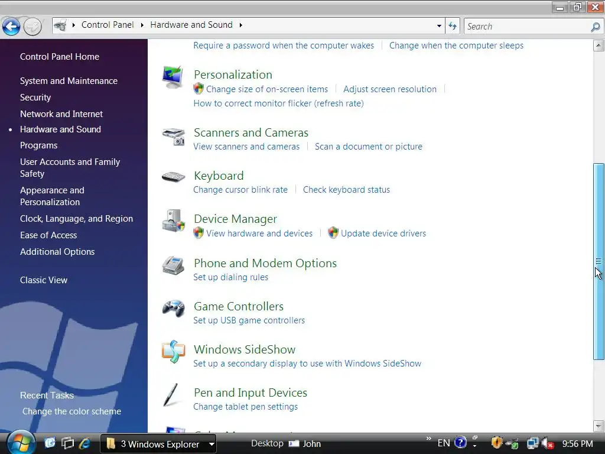Expand the 3 Windows Explorer taskbar group arrow
The width and height of the screenshot is (605, 454).
[x=212, y=444]
